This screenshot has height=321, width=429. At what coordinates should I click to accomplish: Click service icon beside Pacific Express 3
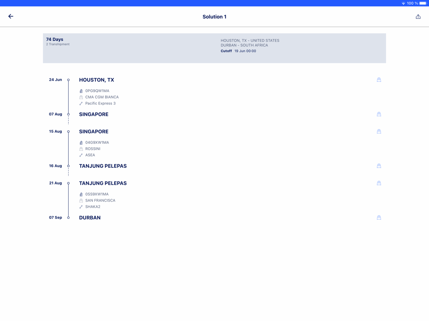pos(81,104)
